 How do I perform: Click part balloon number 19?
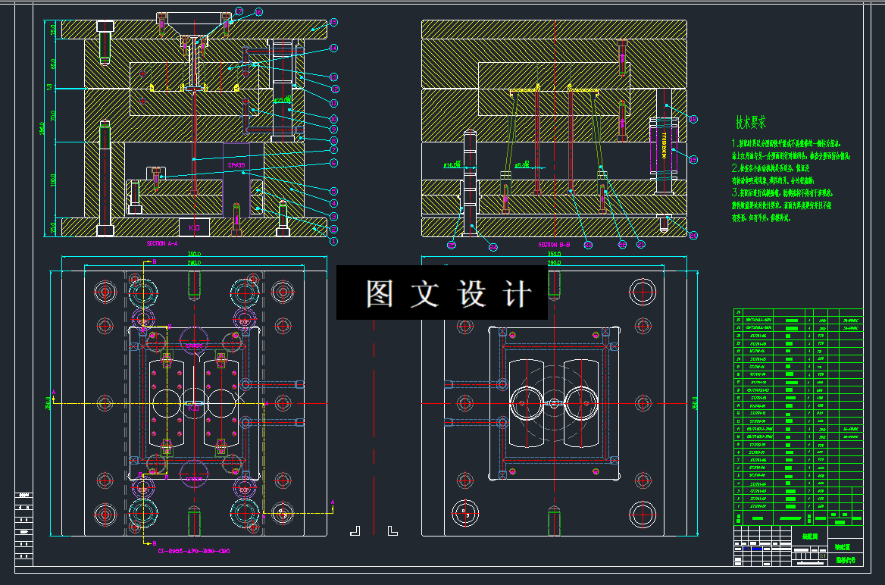point(693,160)
